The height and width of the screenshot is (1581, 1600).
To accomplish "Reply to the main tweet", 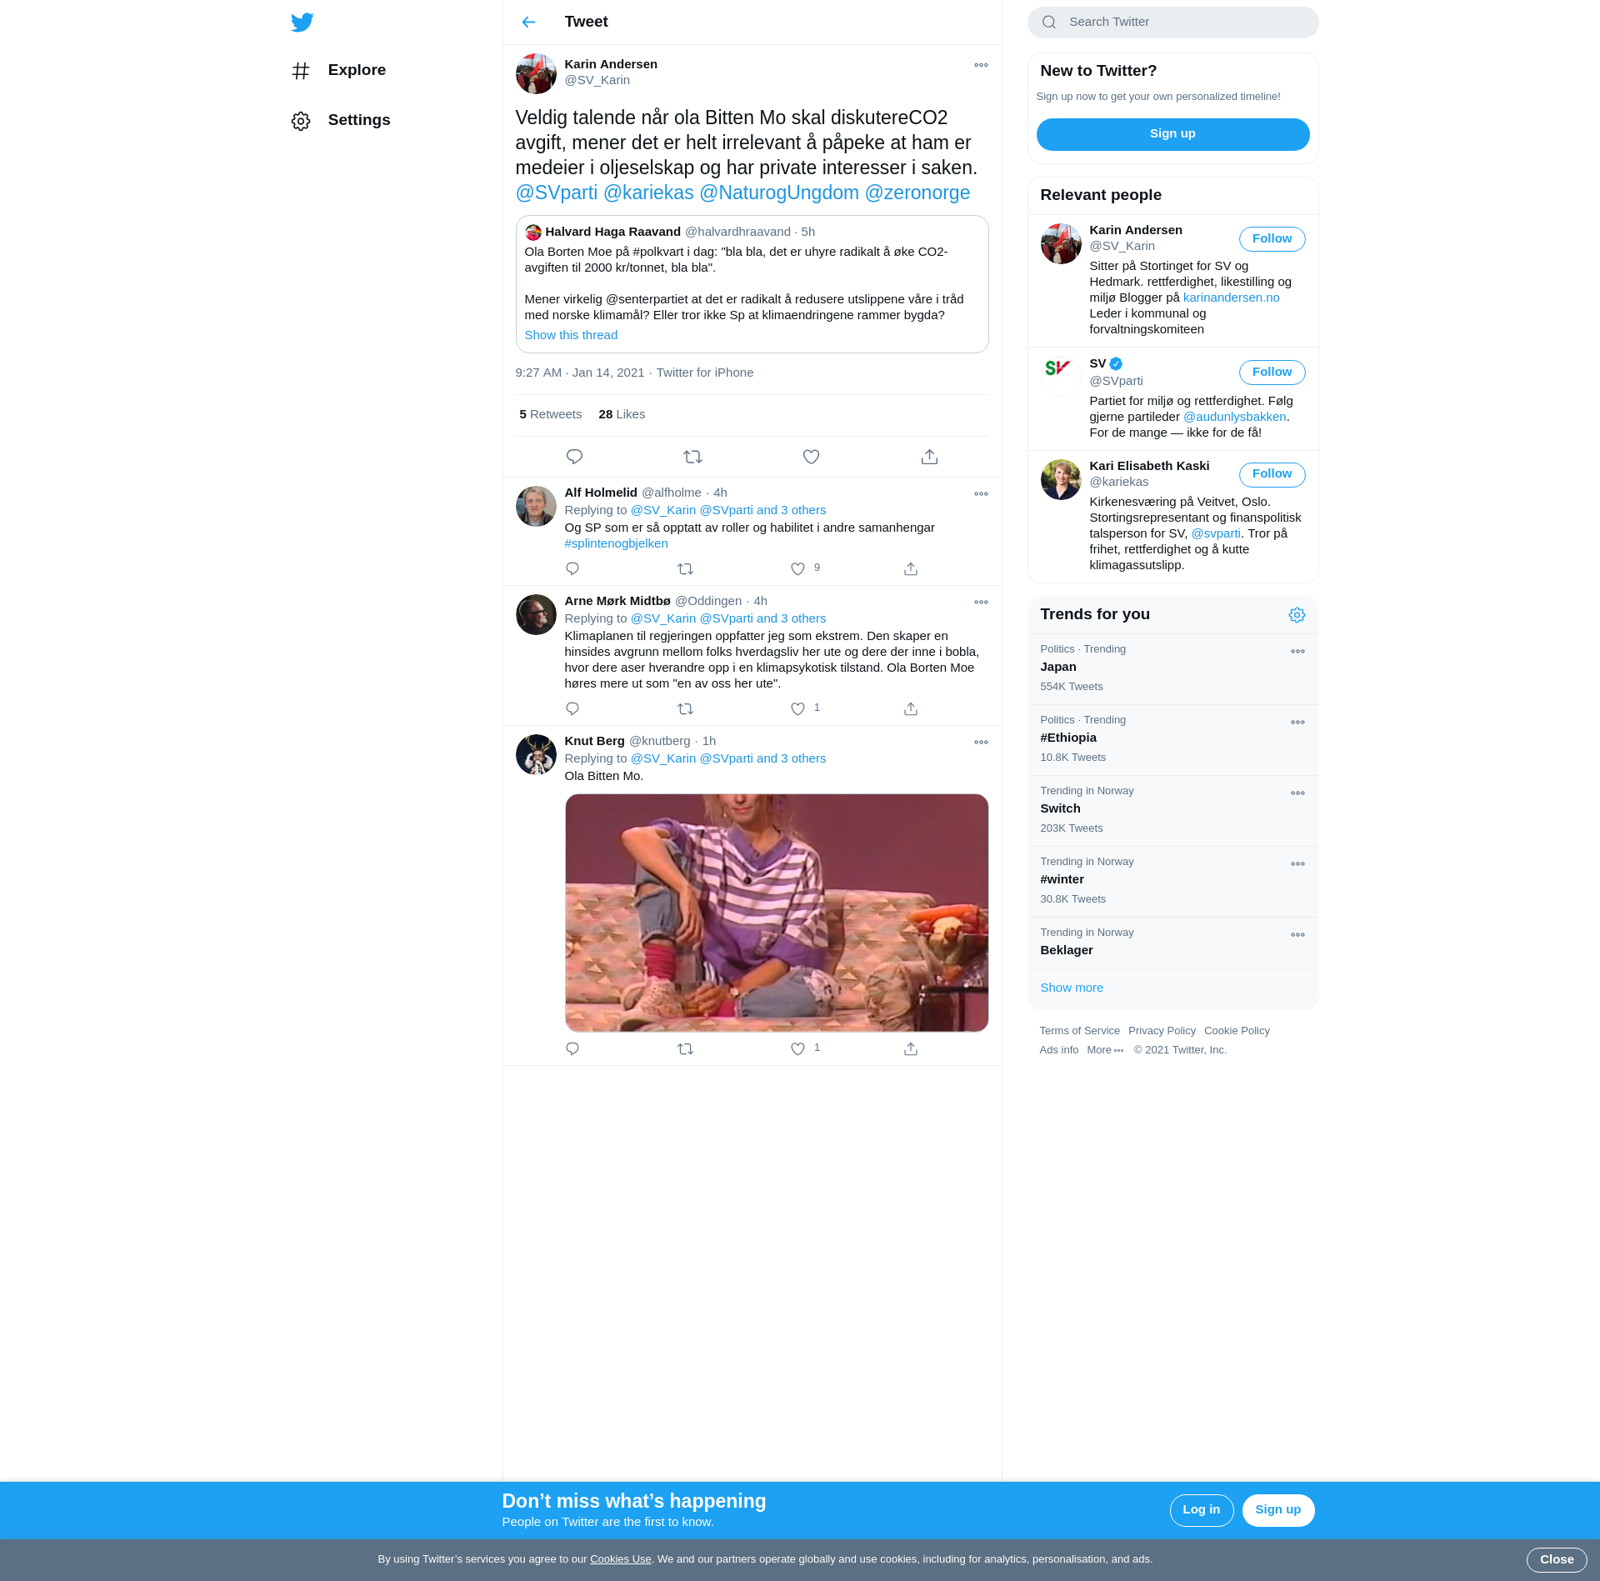I will pos(574,457).
